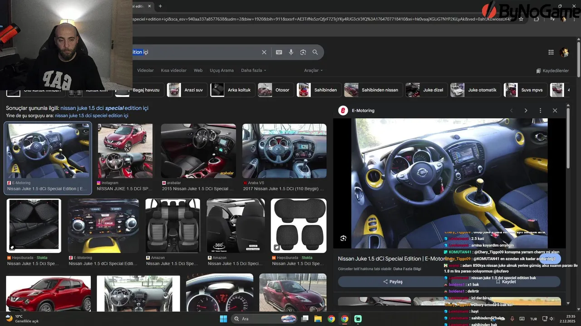This screenshot has height=326, width=581.
Task: Search inside the preview image with Lens
Action: coord(344,238)
